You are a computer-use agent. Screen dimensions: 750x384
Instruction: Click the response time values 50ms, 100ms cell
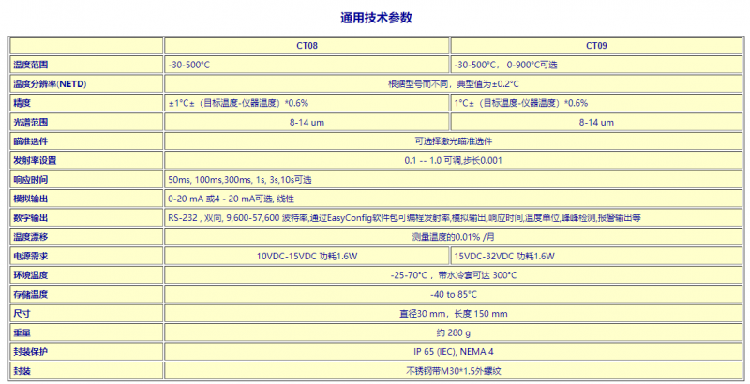click(239, 179)
